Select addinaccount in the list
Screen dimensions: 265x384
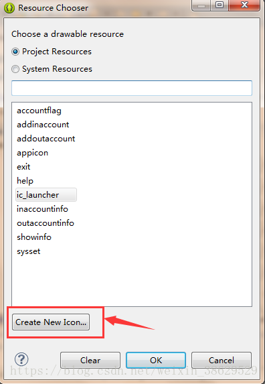tap(43, 125)
